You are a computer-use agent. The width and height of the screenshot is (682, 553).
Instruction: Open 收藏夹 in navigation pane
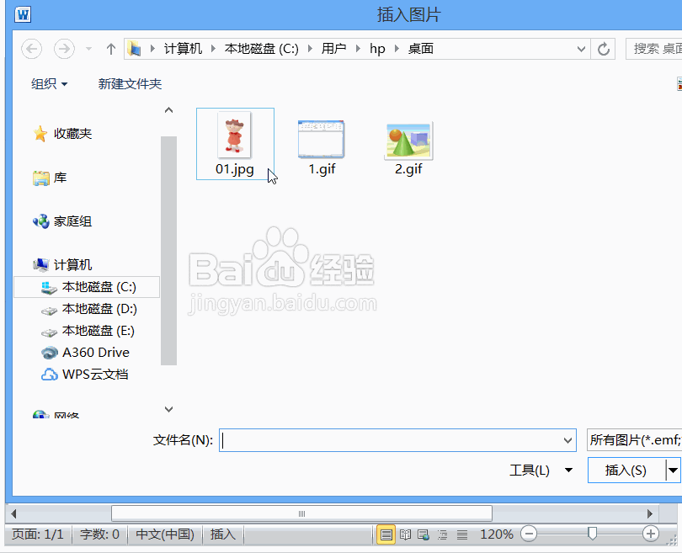[x=72, y=134]
